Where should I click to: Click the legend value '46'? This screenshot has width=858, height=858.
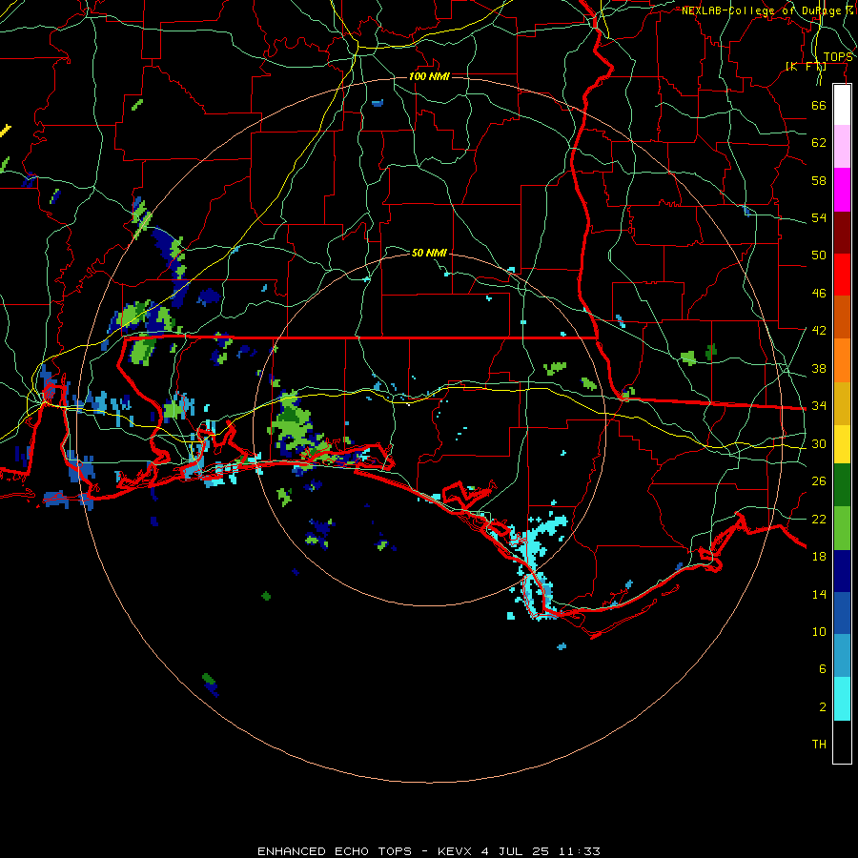(819, 294)
